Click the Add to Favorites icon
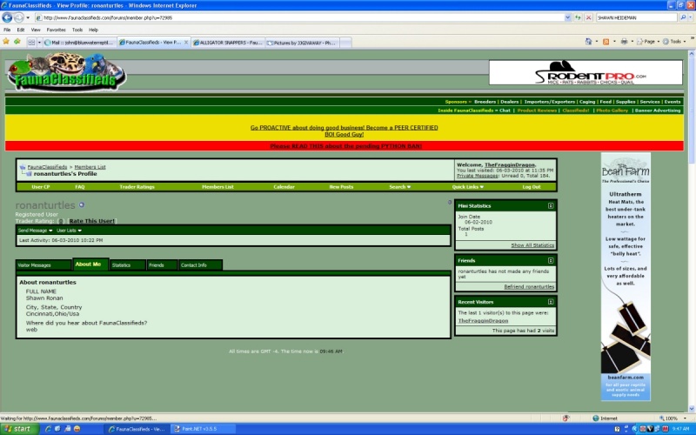The width and height of the screenshot is (696, 435). 17,42
